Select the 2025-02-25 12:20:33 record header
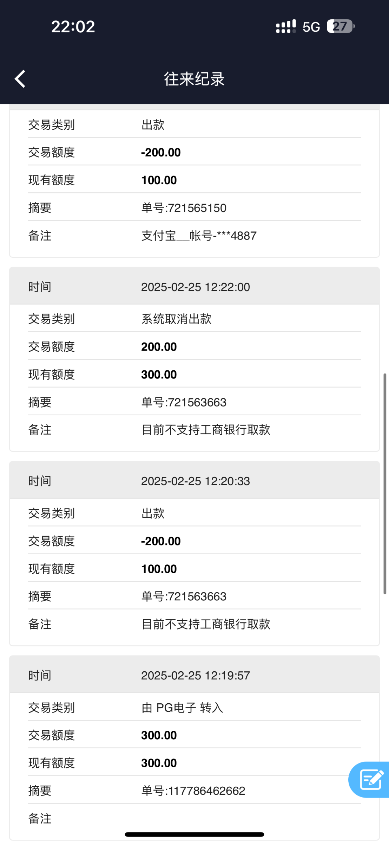The height and width of the screenshot is (844, 389). (194, 481)
